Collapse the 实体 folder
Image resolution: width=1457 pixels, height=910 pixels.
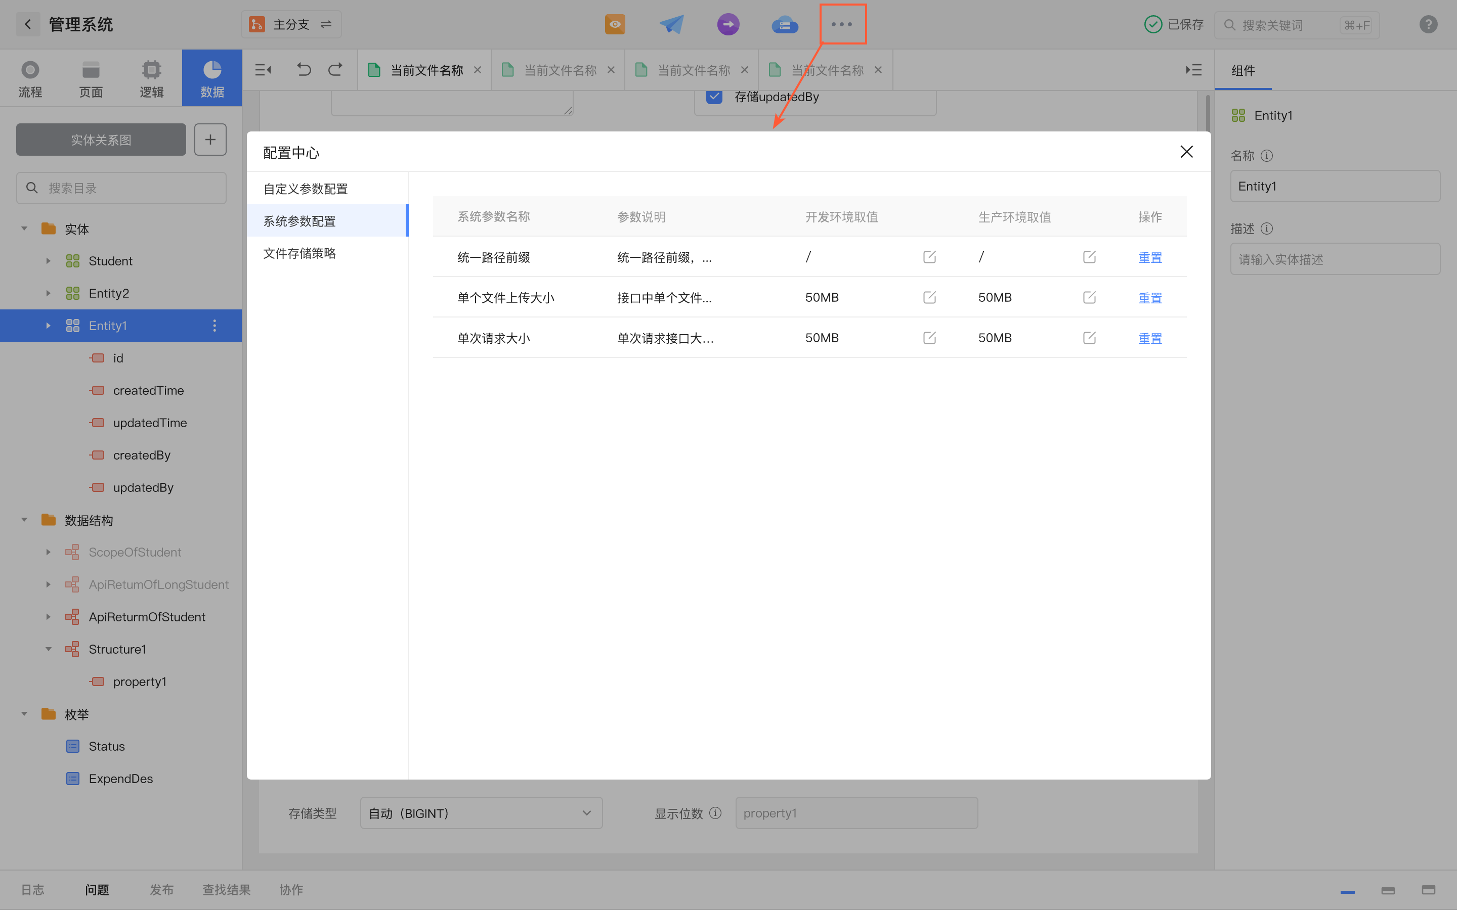click(x=24, y=229)
